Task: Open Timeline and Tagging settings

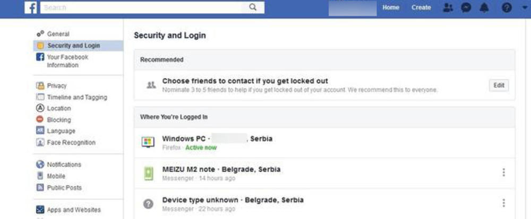Action: 76,97
